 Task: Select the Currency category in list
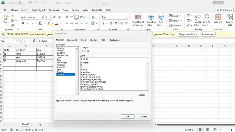[61, 53]
